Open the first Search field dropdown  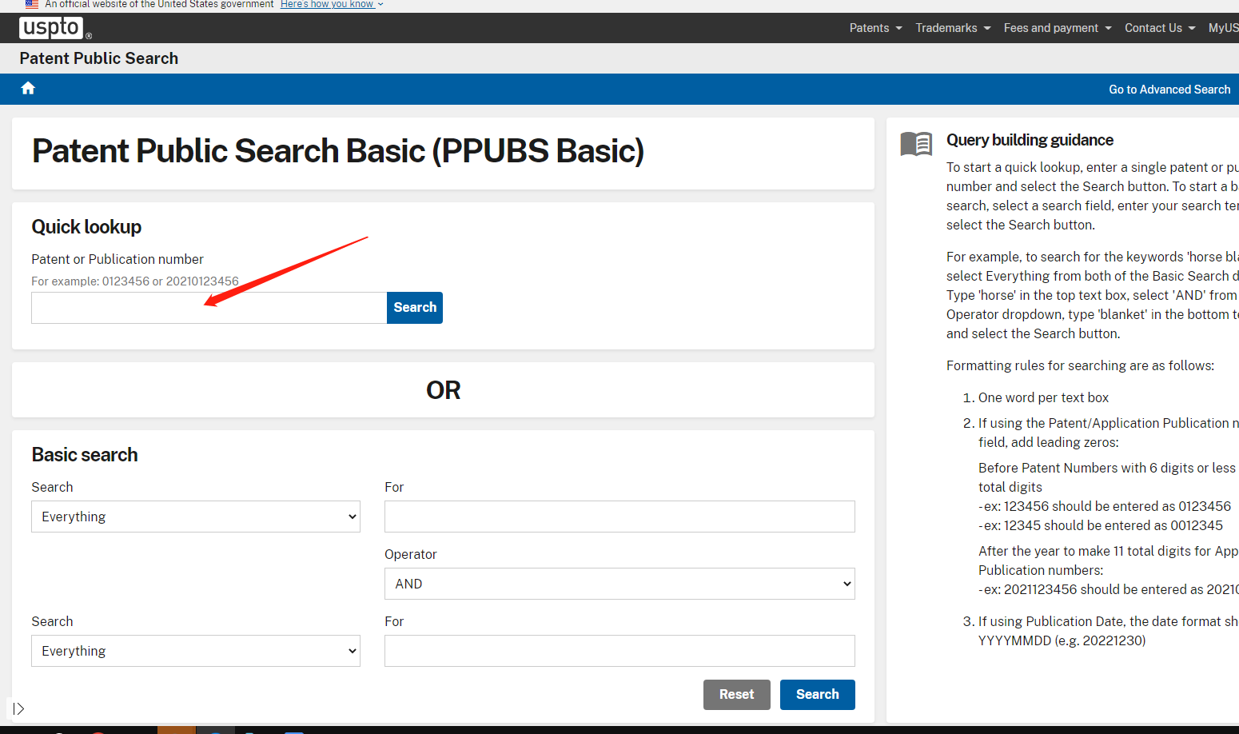(196, 517)
